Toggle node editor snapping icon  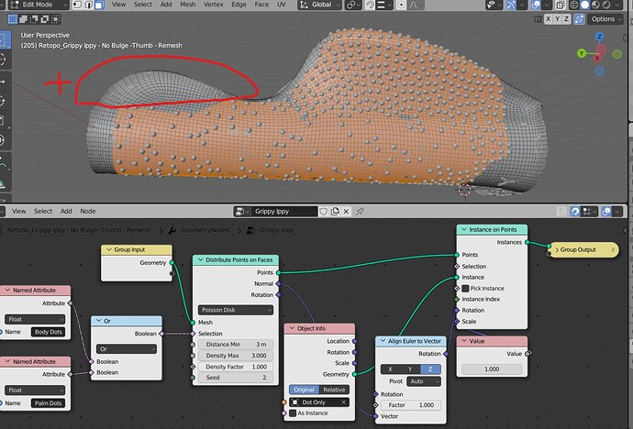(574, 211)
